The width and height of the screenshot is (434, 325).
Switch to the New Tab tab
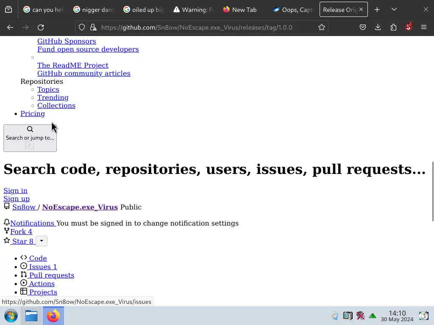click(x=243, y=10)
